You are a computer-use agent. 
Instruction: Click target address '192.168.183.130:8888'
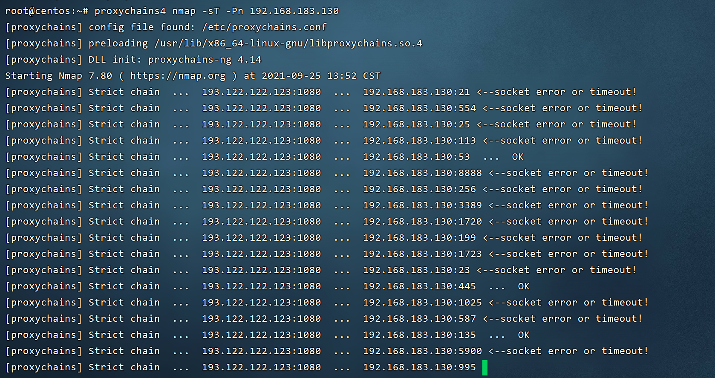tap(422, 173)
